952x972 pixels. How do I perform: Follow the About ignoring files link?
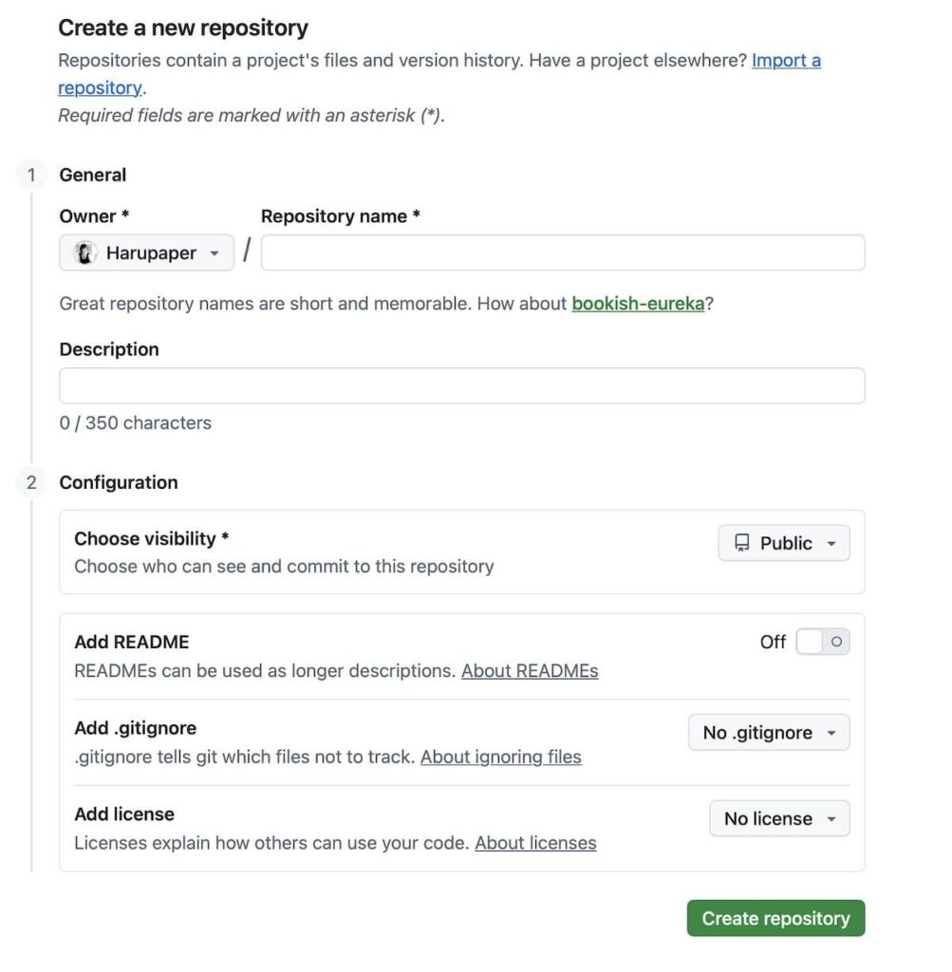[500, 757]
